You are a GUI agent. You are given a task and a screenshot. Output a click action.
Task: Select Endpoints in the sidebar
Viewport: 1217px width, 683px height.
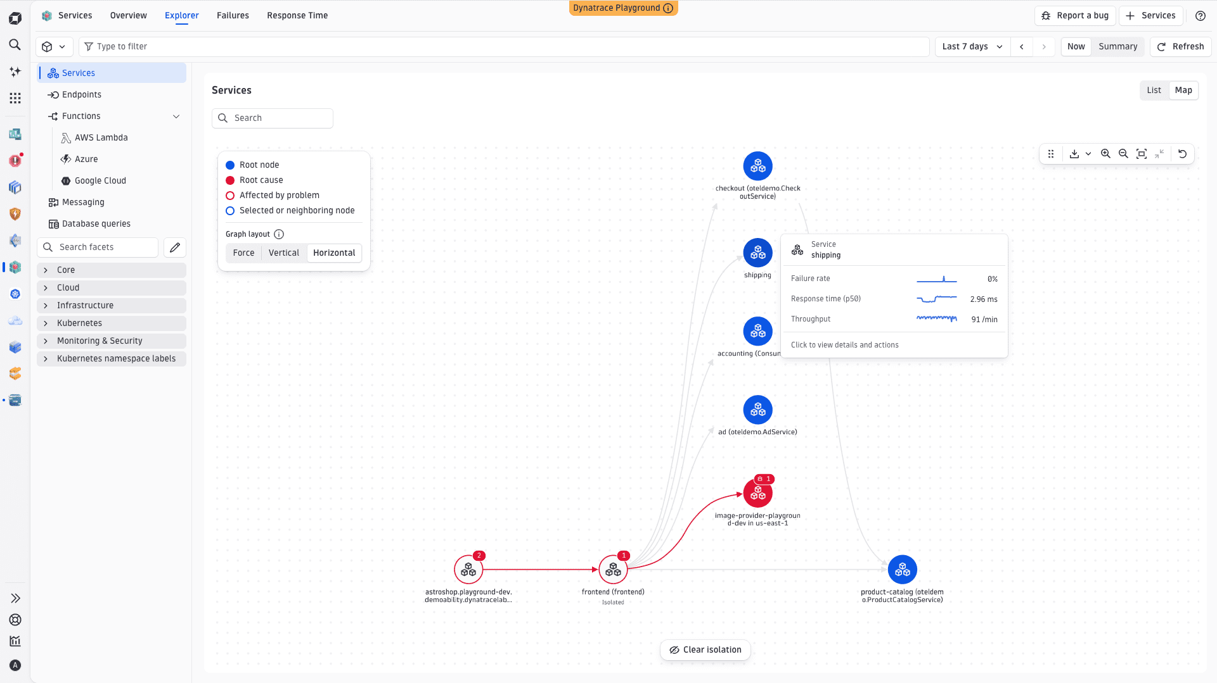[112, 95]
